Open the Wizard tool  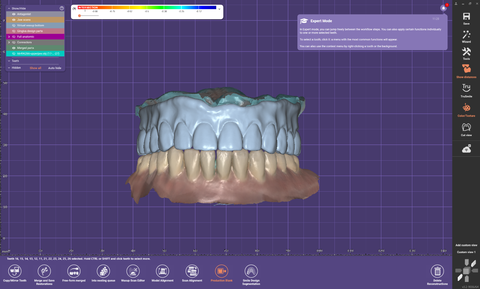(466, 36)
